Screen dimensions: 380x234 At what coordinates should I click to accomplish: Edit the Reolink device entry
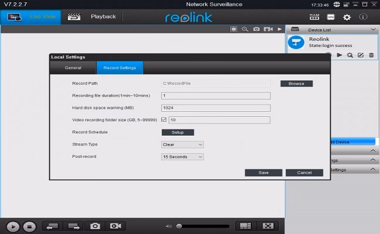(360, 55)
